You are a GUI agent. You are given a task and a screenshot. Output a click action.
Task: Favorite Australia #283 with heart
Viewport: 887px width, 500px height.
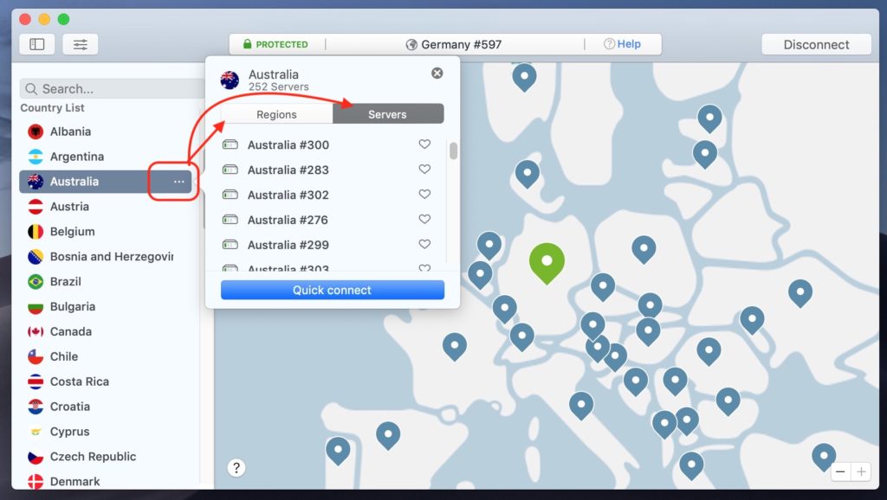click(424, 169)
